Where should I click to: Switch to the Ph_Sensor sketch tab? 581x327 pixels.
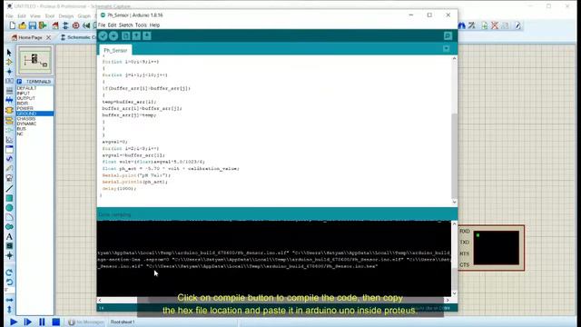pyautogui.click(x=115, y=50)
